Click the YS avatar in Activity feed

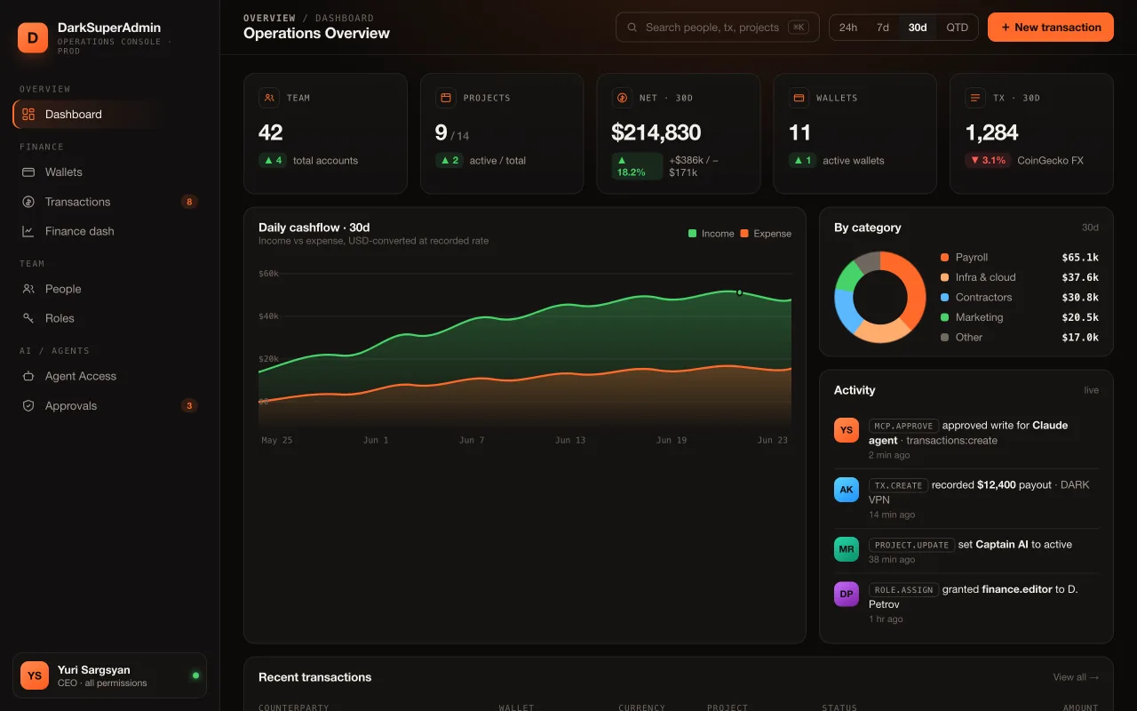(x=847, y=430)
